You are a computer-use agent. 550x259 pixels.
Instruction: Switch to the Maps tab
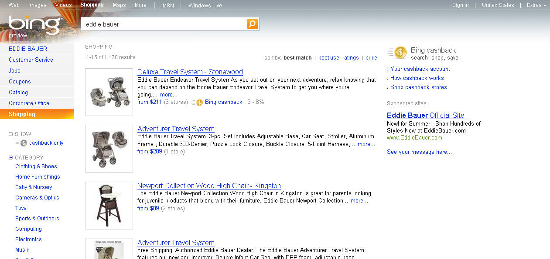click(x=119, y=5)
